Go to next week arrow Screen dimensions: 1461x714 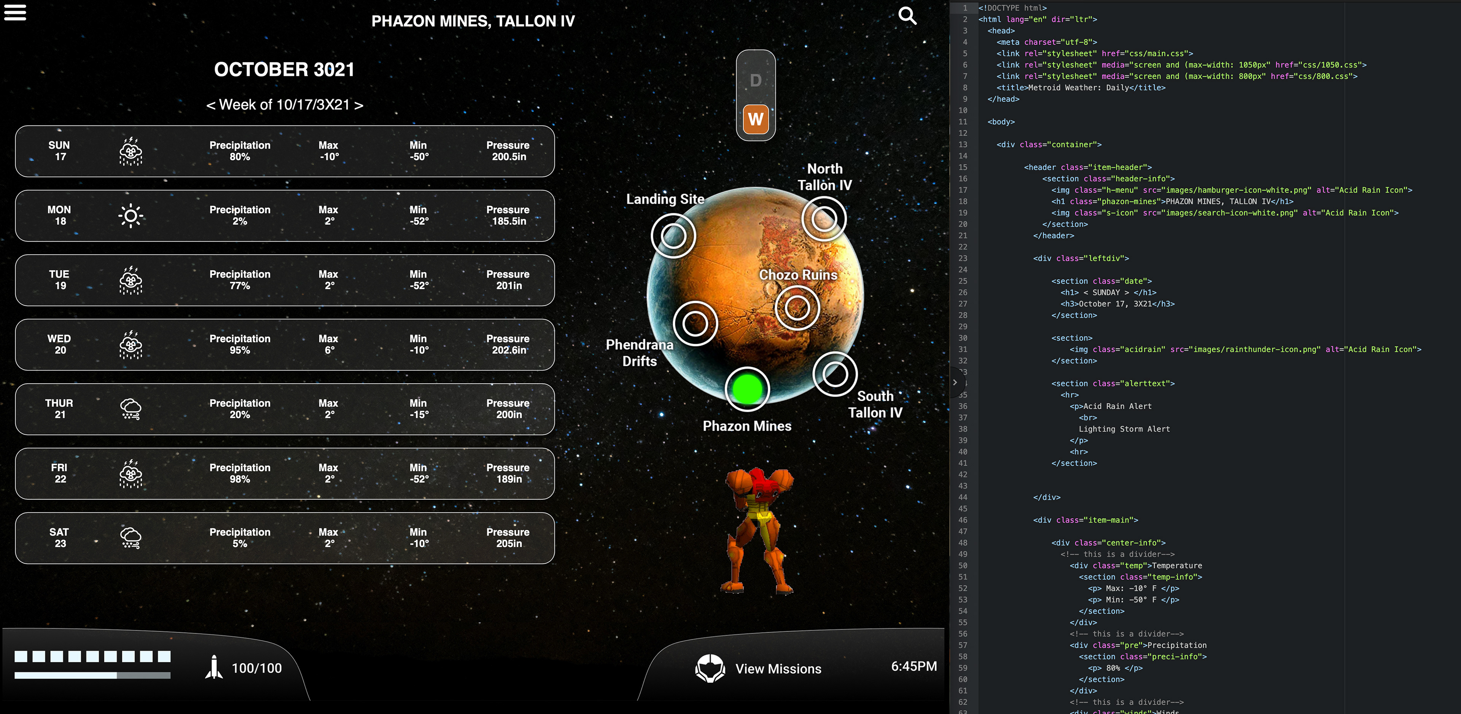point(358,105)
